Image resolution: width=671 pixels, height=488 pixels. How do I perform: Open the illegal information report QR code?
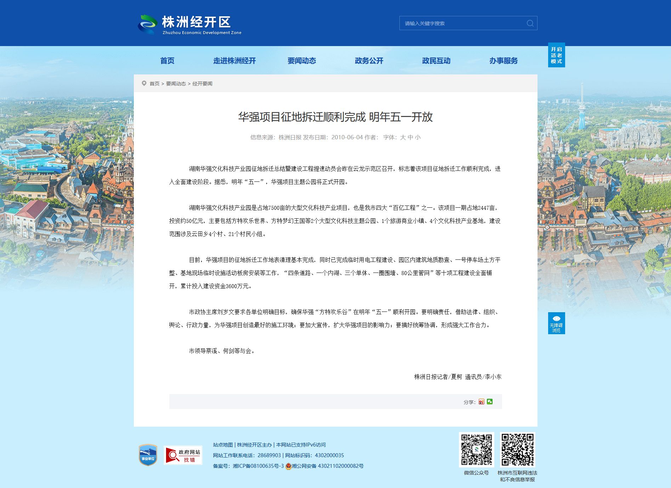(x=517, y=449)
